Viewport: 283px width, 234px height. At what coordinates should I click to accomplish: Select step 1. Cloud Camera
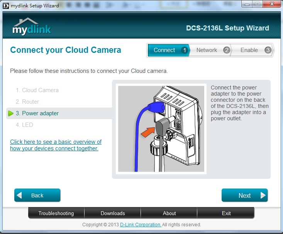pyautogui.click(x=37, y=90)
